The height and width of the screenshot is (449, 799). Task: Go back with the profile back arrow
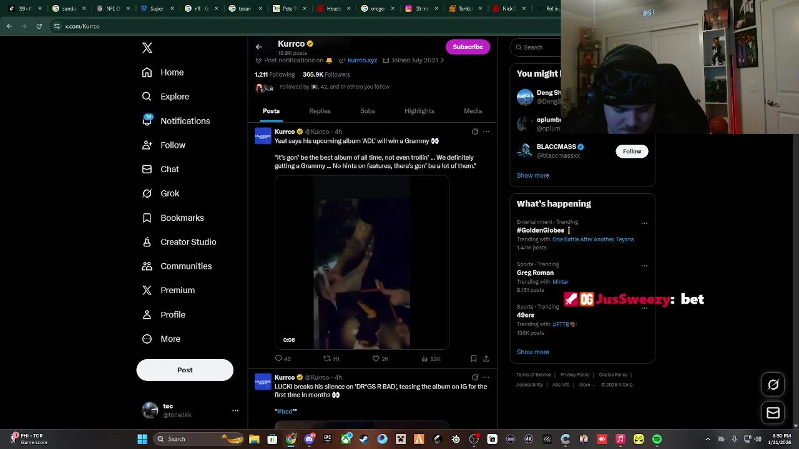(x=259, y=47)
